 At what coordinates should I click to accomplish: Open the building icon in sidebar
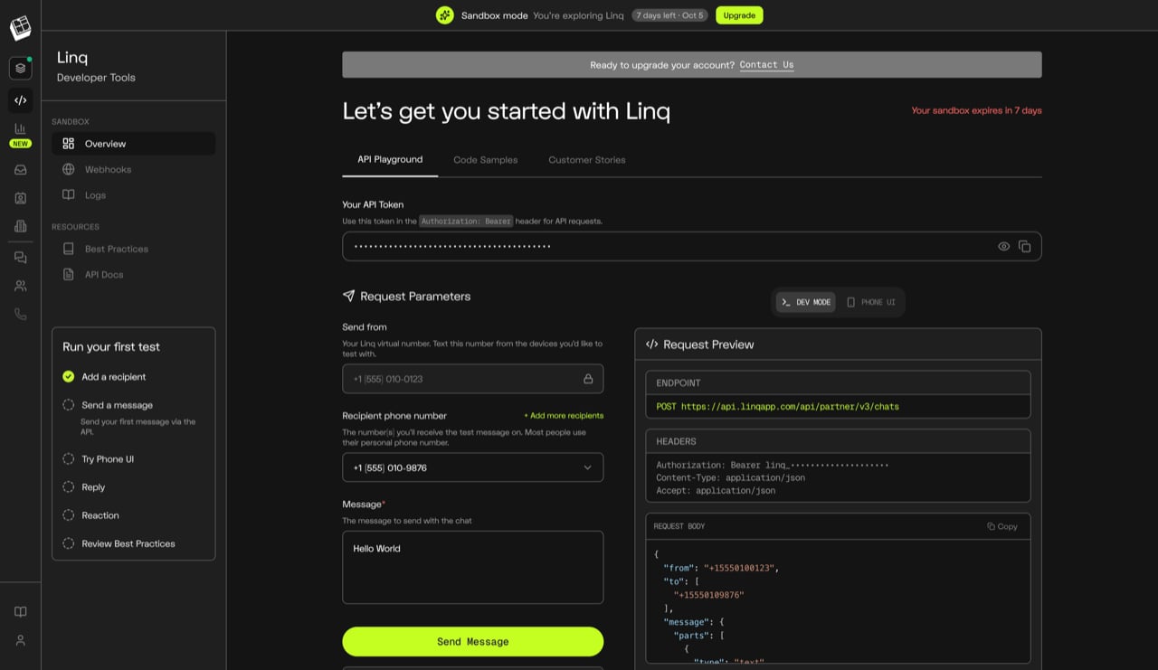coord(20,226)
